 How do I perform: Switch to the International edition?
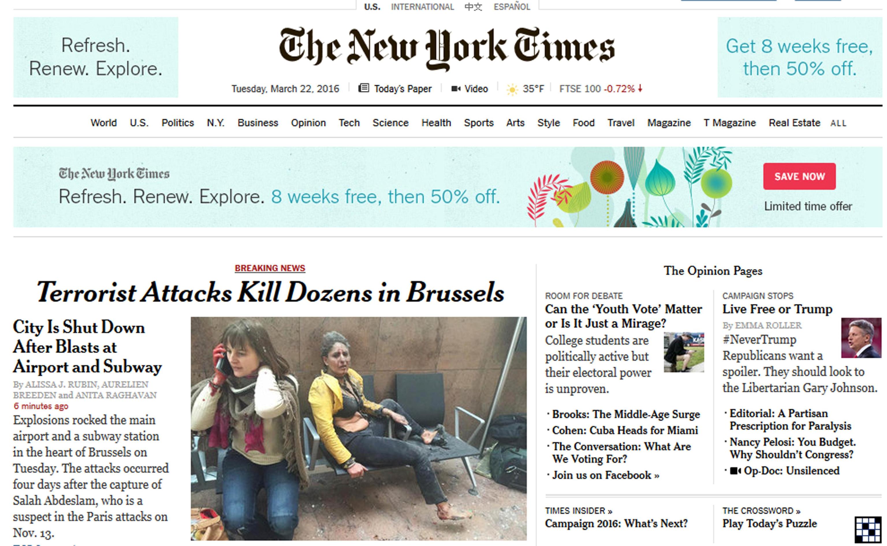click(x=422, y=7)
